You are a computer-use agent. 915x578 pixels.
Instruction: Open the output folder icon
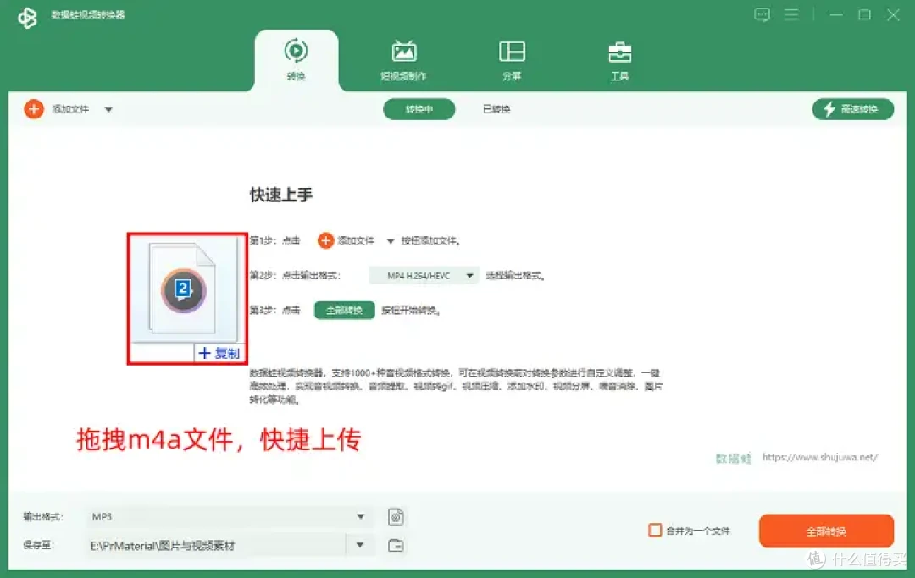click(396, 545)
